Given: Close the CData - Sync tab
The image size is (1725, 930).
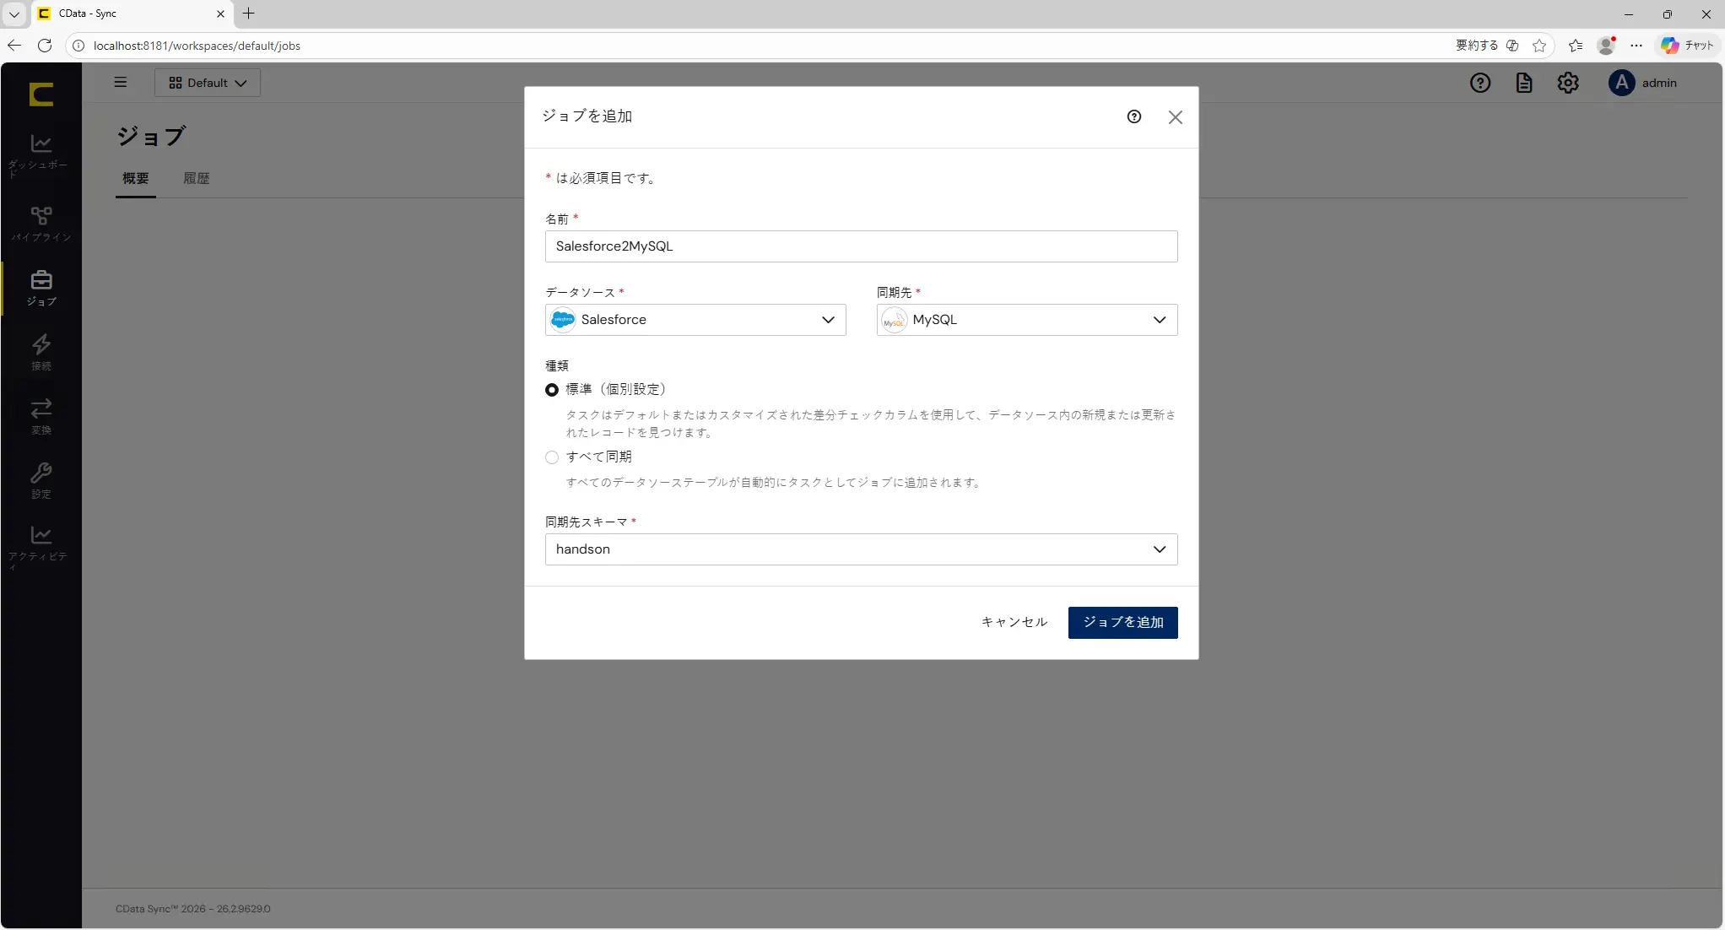Looking at the screenshot, I should tap(220, 14).
